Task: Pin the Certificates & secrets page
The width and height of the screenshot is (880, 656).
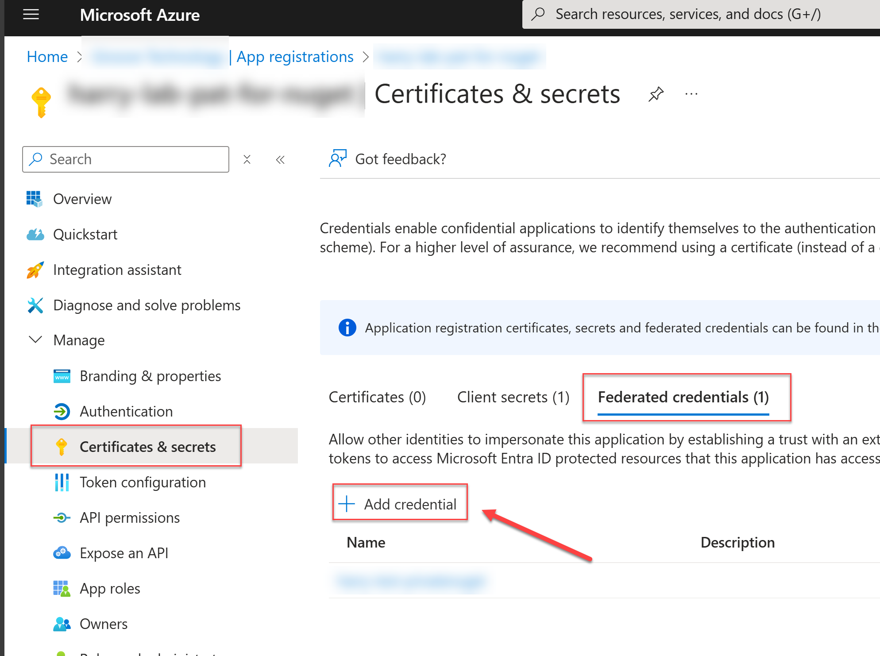Action: pos(656,94)
